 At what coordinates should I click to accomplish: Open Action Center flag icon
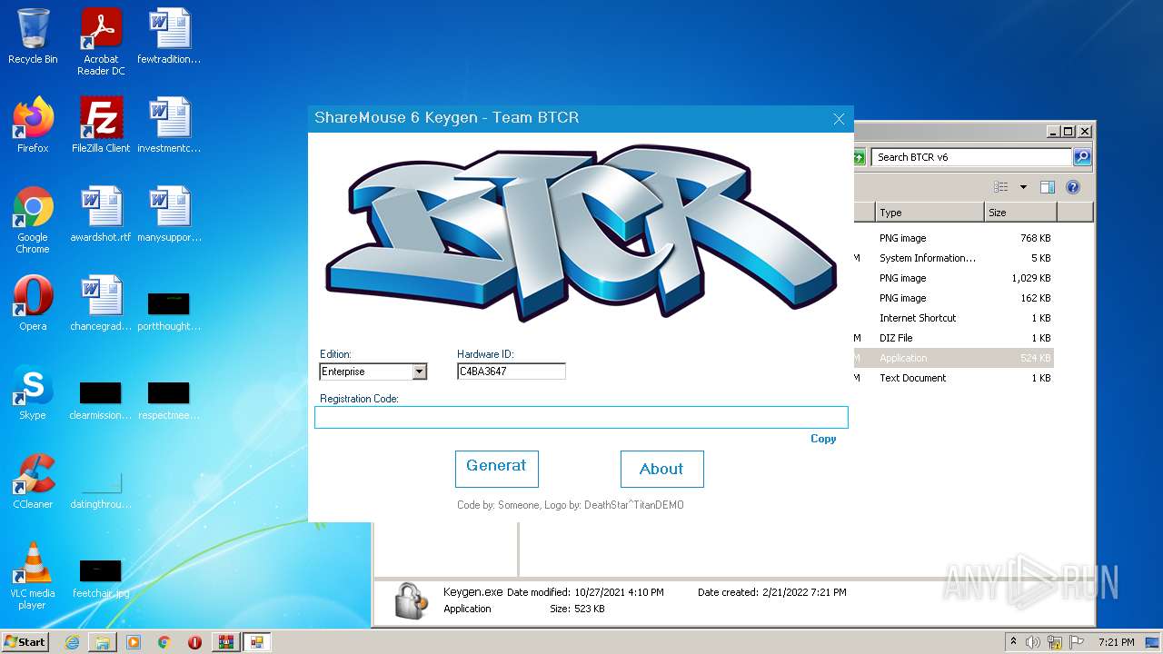1077,642
